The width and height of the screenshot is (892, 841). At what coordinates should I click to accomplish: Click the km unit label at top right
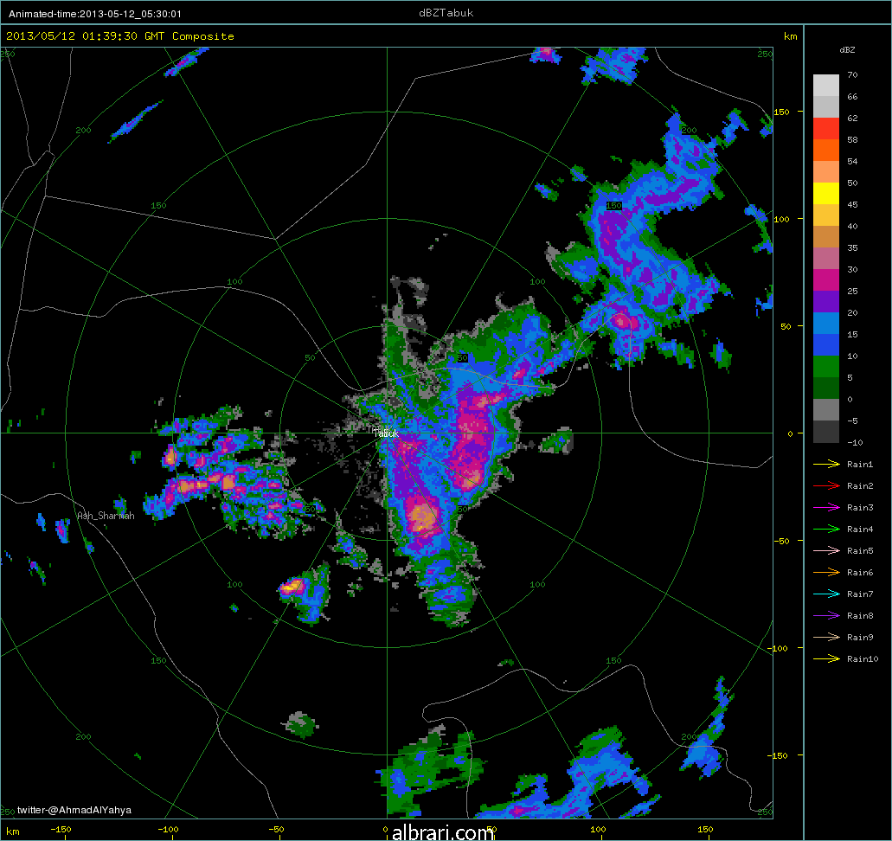[x=790, y=36]
